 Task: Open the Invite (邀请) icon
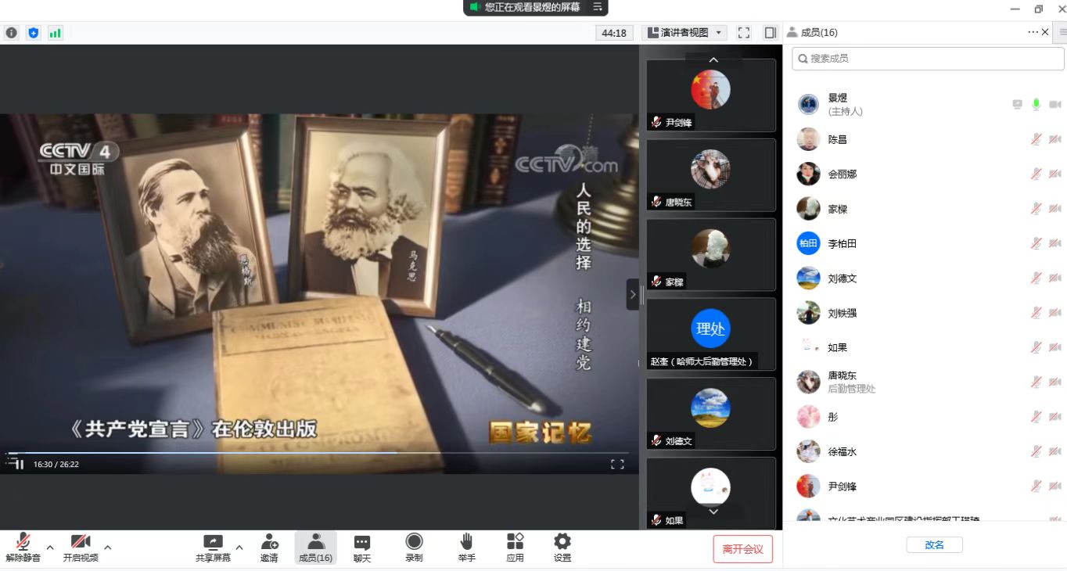[x=269, y=548]
